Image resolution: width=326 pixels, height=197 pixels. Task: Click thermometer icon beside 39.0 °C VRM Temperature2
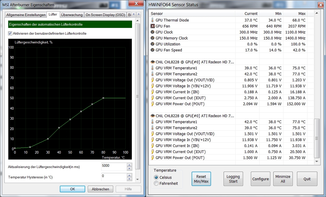pos(153,128)
